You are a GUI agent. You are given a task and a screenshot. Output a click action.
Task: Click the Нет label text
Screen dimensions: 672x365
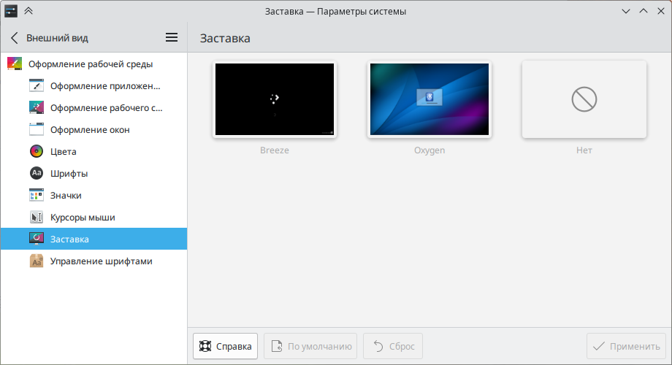pyautogui.click(x=584, y=150)
